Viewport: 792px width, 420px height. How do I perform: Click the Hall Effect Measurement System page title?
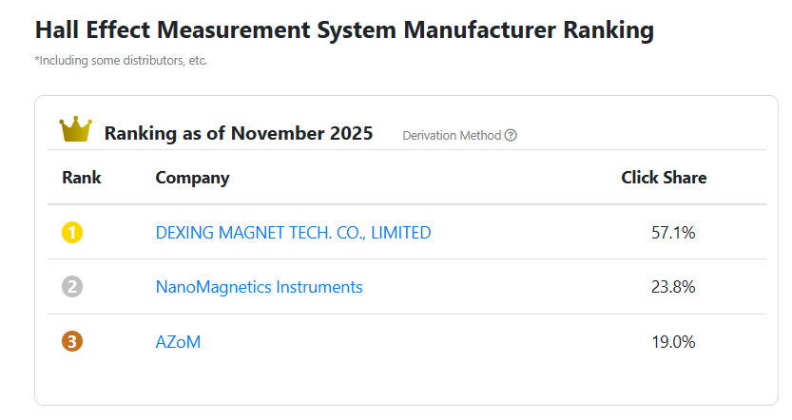coord(344,29)
